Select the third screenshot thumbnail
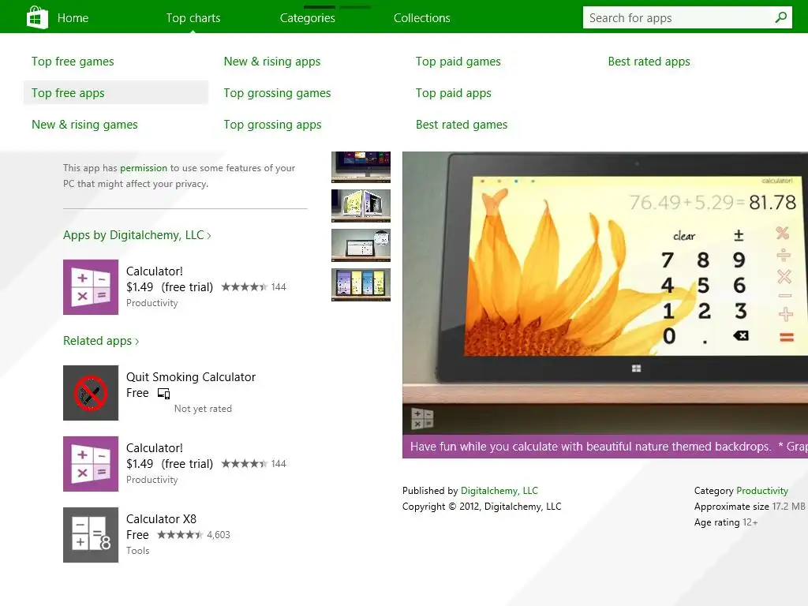 pos(361,245)
